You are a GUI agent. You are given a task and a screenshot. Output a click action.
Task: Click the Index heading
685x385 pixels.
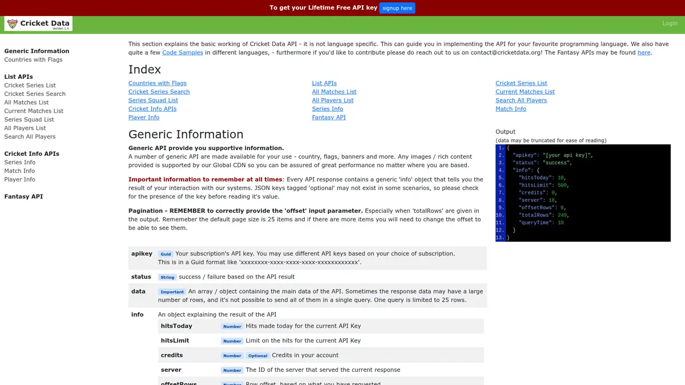click(x=145, y=70)
